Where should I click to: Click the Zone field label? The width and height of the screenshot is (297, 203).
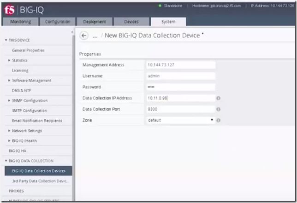click(x=87, y=120)
